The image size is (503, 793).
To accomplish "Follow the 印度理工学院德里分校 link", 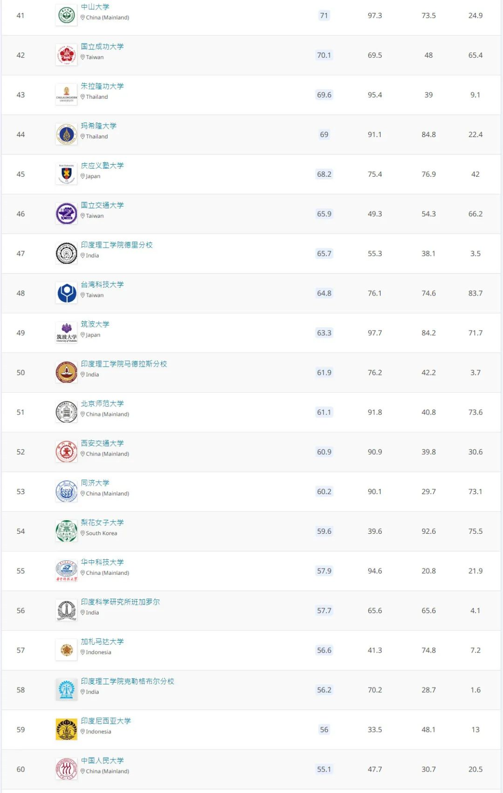I will (x=116, y=245).
